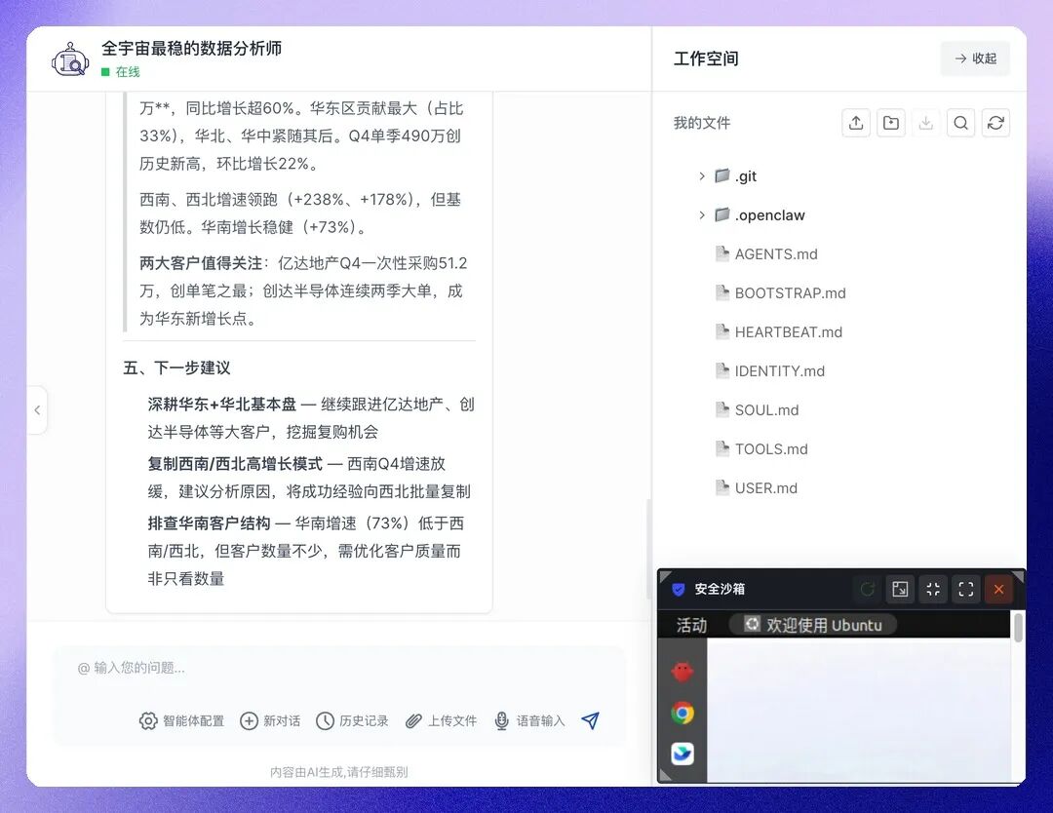Click 上传文件 upload file button
Image resolution: width=1053 pixels, height=813 pixels.
442,721
